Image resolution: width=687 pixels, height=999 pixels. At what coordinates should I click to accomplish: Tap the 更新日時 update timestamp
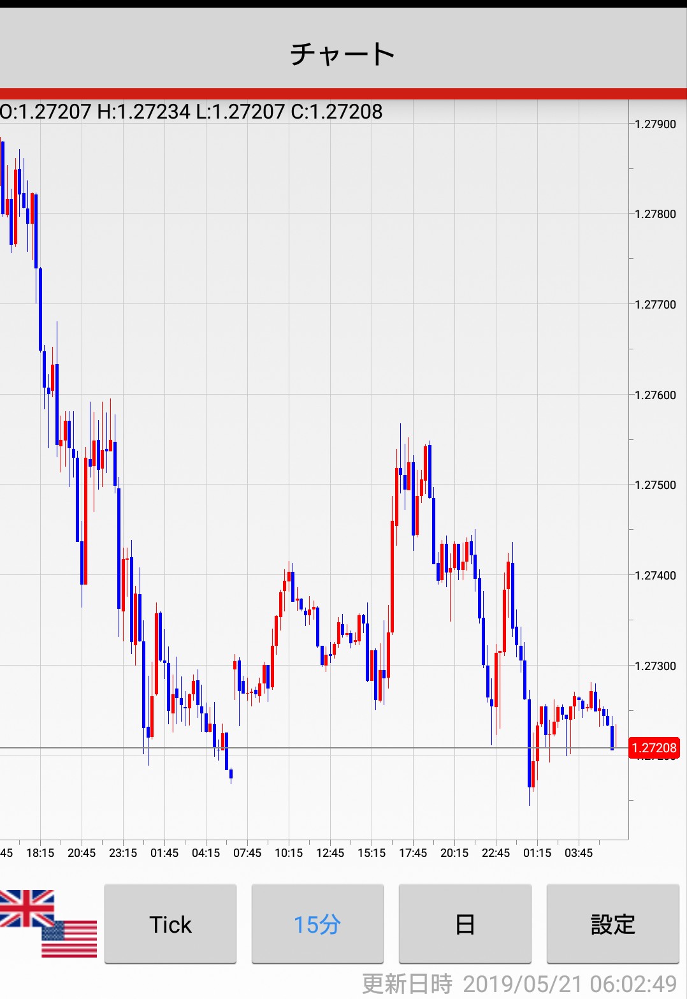click(519, 984)
